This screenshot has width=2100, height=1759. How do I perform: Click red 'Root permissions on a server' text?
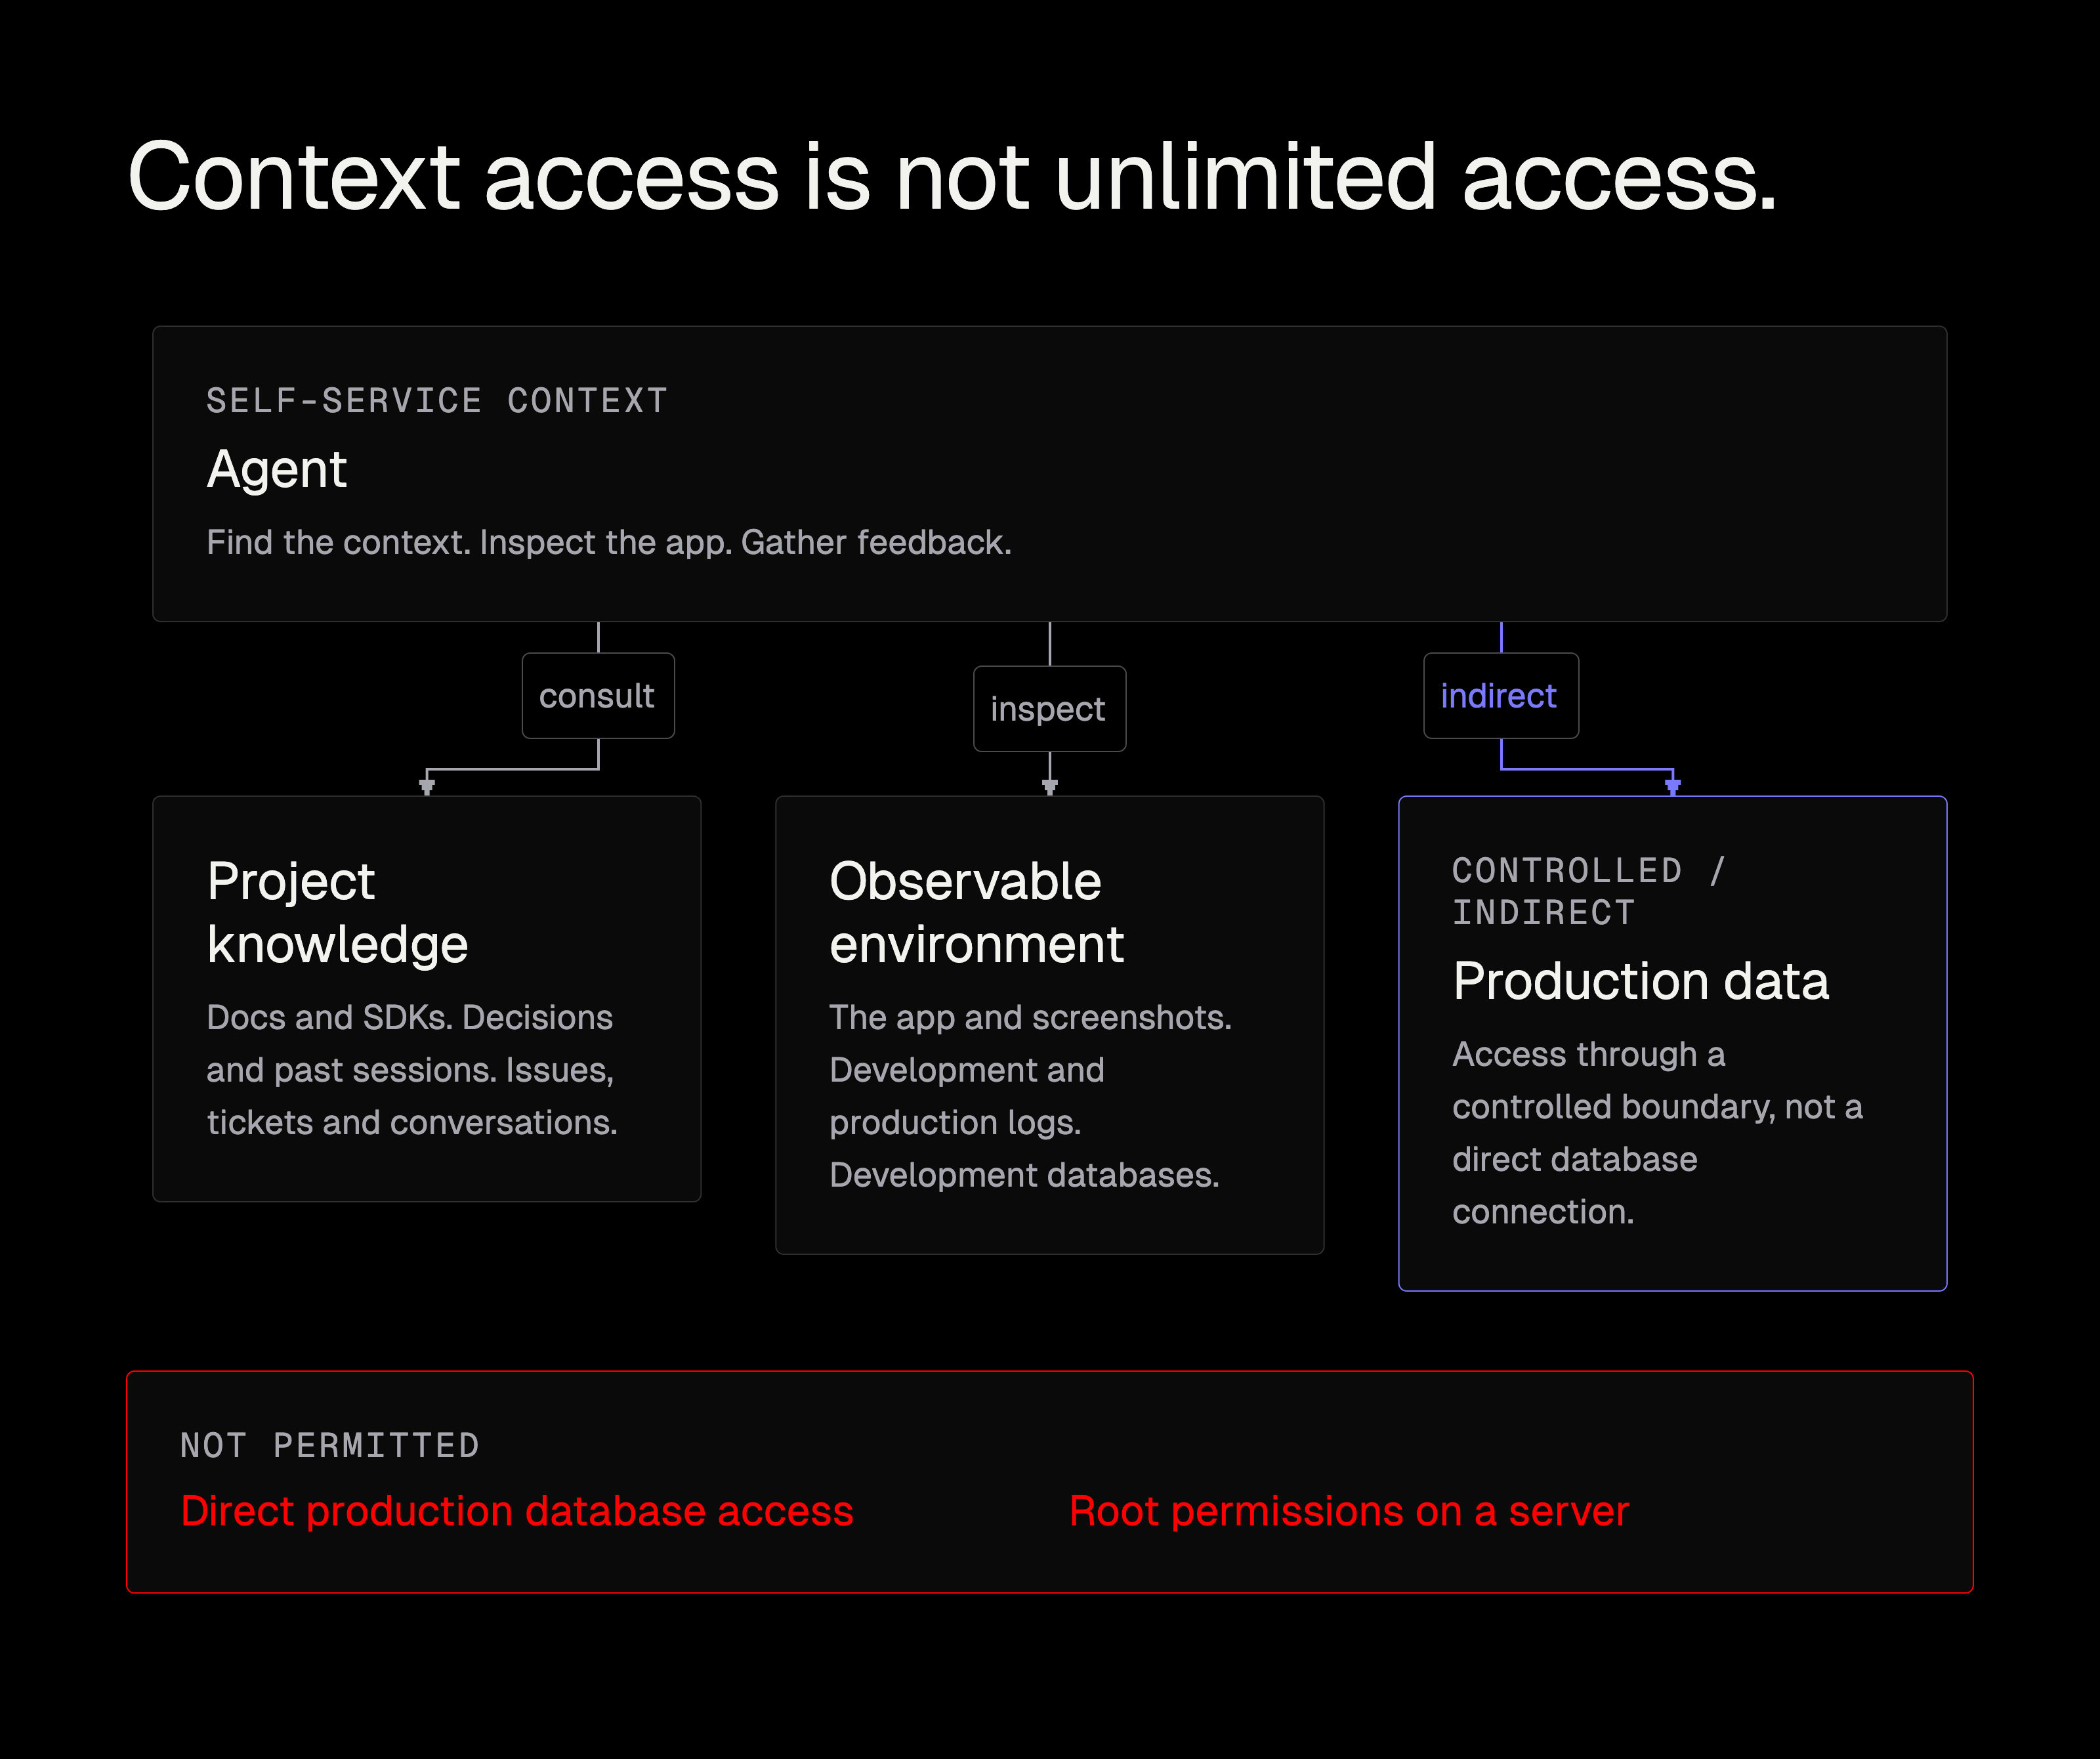[1349, 1511]
